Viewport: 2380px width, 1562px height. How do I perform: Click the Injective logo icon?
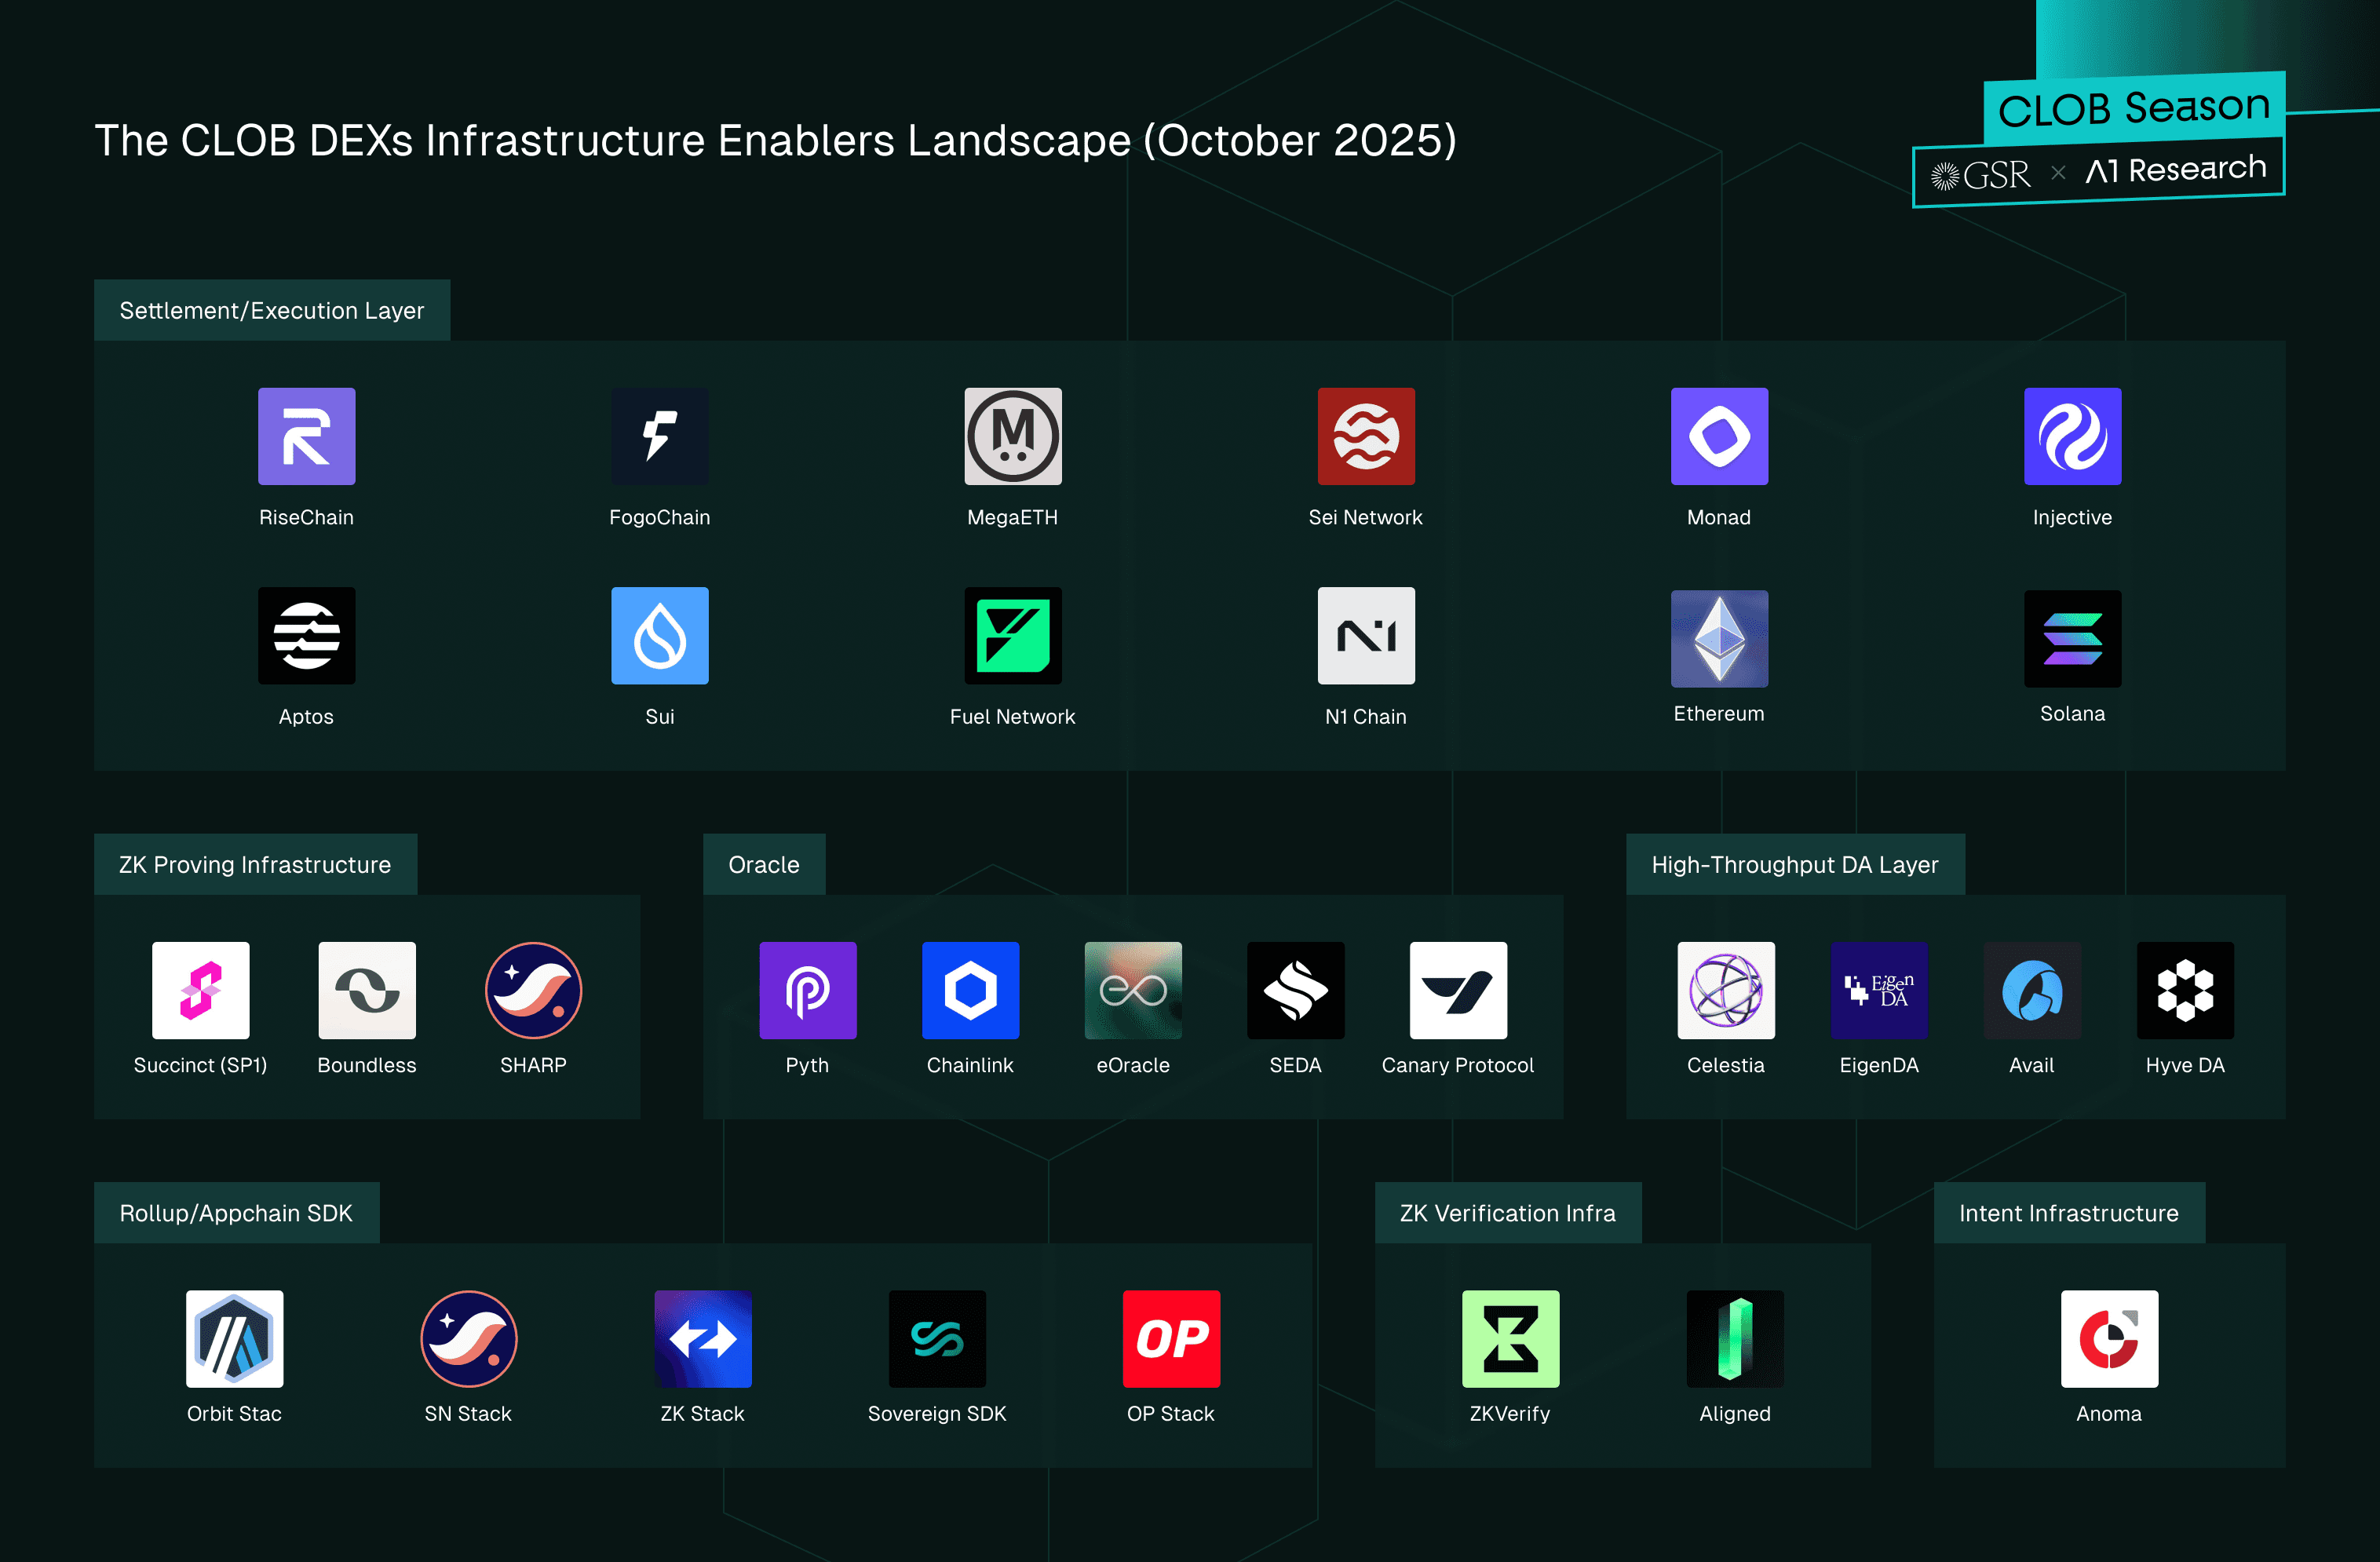(2073, 436)
